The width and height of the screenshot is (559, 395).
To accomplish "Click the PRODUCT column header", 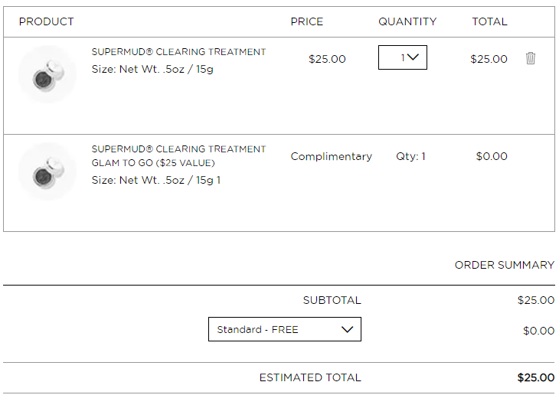I will pyautogui.click(x=47, y=21).
